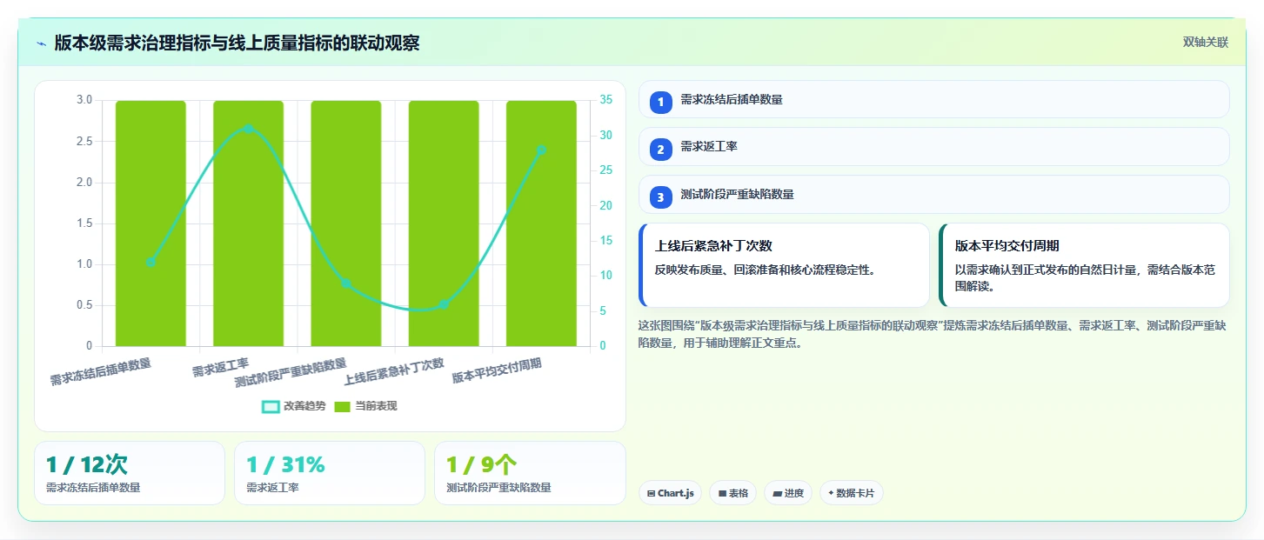Click the 当前表现 green legend swatch

click(343, 406)
